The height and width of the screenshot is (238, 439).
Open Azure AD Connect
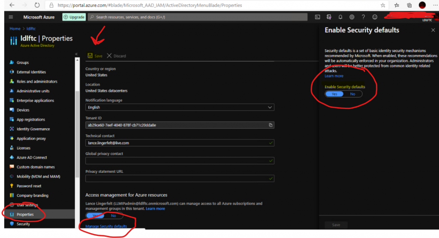click(x=32, y=158)
